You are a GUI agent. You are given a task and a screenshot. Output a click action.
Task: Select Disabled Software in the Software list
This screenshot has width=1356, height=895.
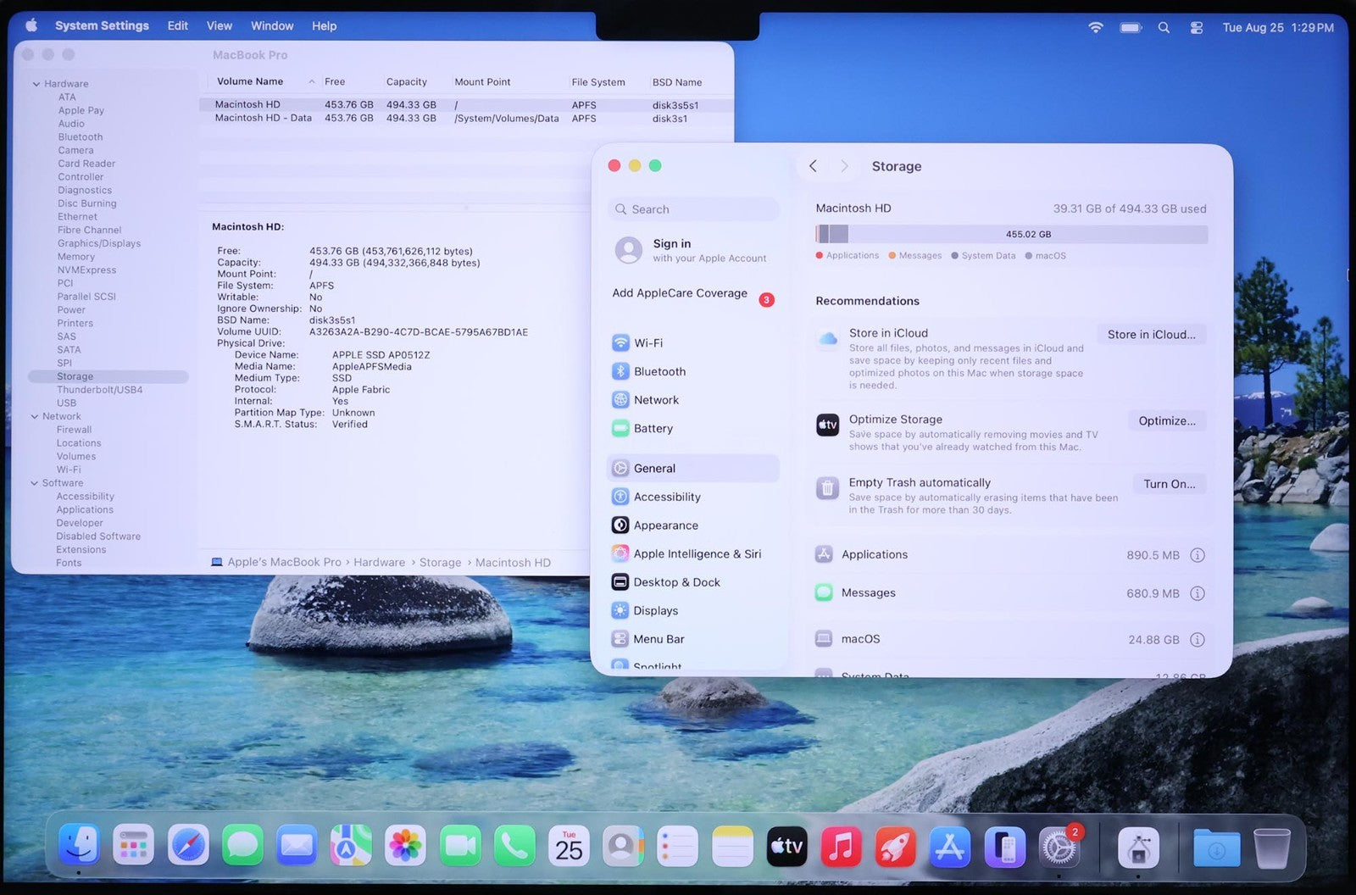pyautogui.click(x=98, y=536)
